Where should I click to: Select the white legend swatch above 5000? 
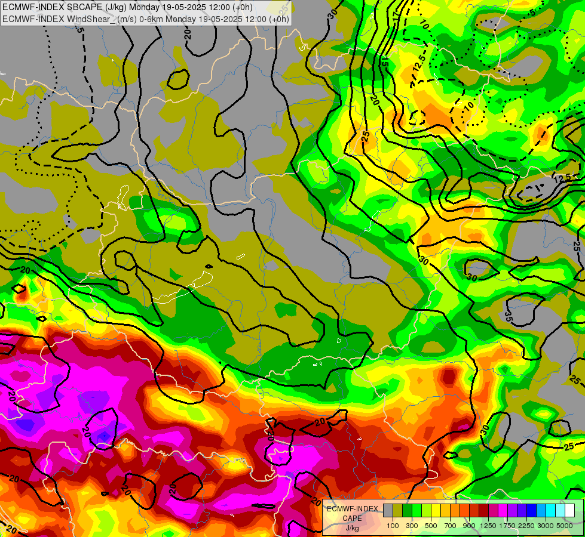tap(569, 511)
